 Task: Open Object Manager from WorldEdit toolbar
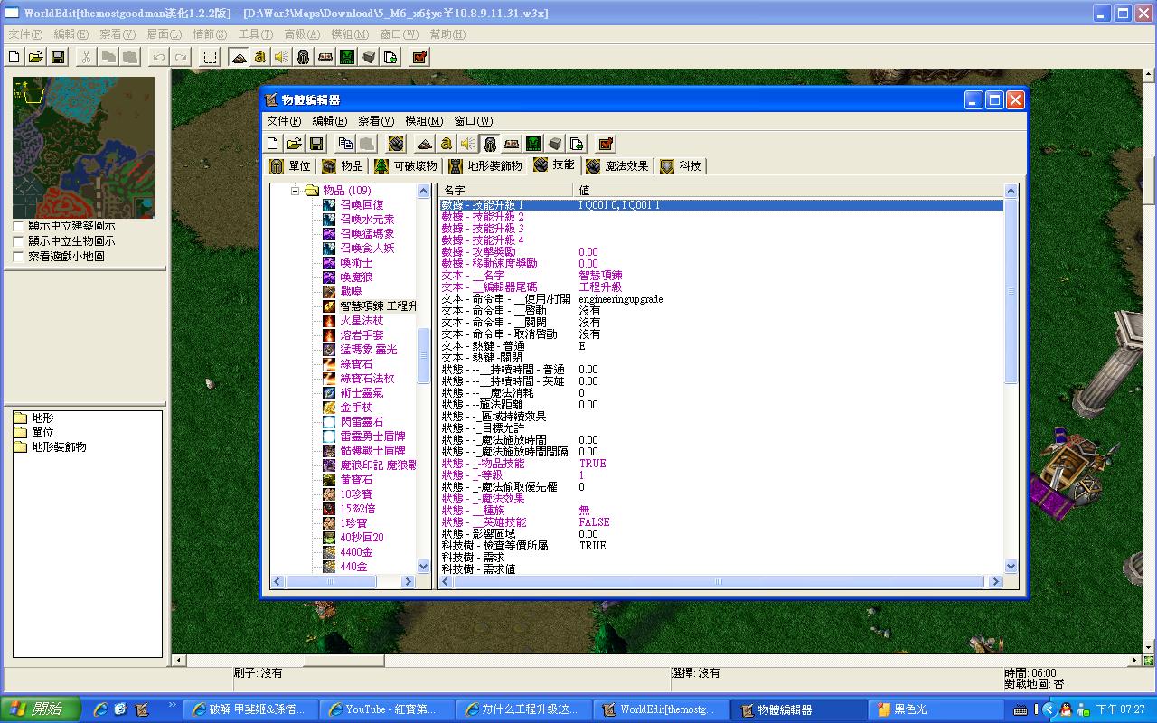pos(369,57)
